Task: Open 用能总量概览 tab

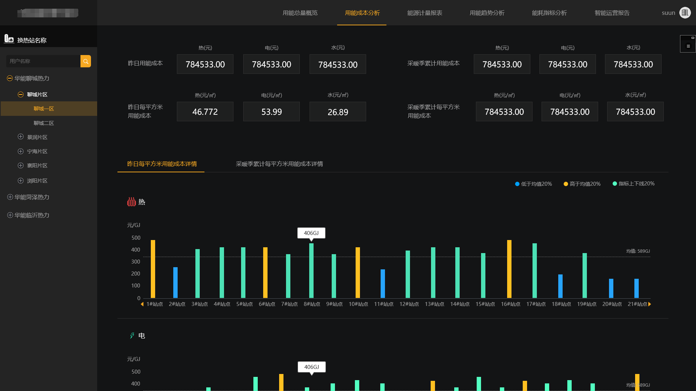Action: tap(300, 13)
